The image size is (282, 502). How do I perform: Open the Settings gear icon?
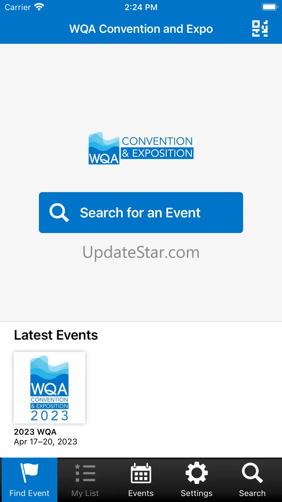(x=197, y=473)
